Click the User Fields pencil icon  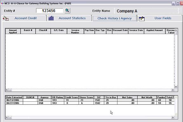(x=142, y=19)
